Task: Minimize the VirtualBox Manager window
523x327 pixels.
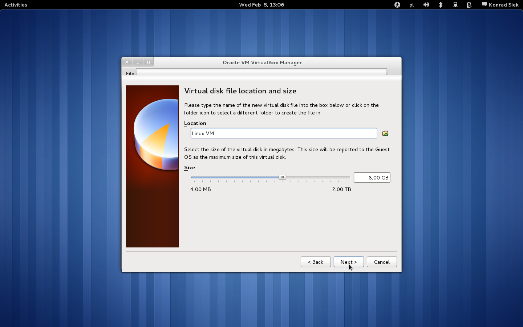Action: [x=138, y=62]
